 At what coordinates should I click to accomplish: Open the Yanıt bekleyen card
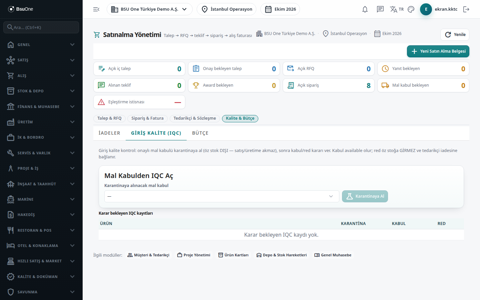click(423, 69)
